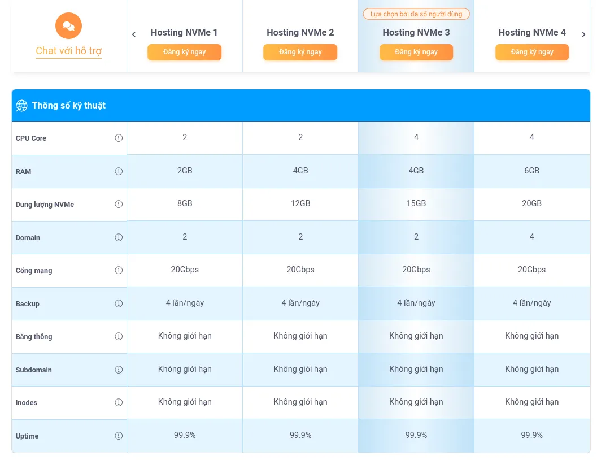The width and height of the screenshot is (597, 460).
Task: Click the Dung lượng NVMe row label
Action: coord(45,205)
